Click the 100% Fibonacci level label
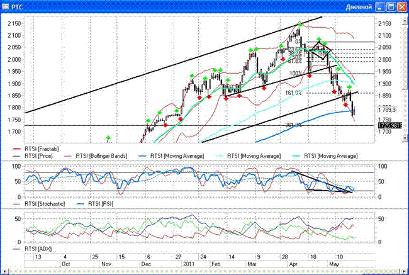The image size is (409, 275). click(x=296, y=74)
